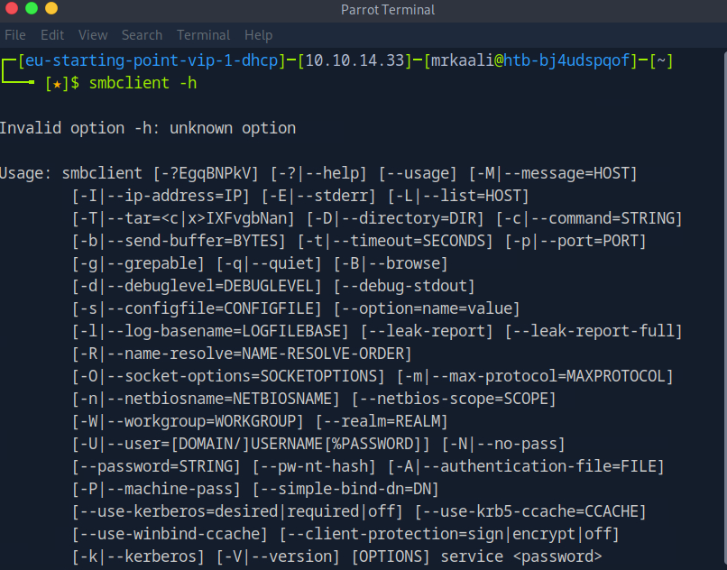Click the 'Invalid option -h' error line
This screenshot has width=727, height=570.
tap(148, 128)
